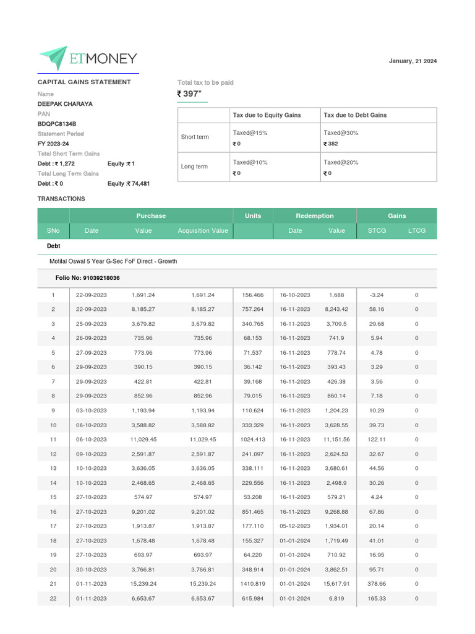Click the Redemption column group header
Image resolution: width=475 pixels, height=634 pixels.
click(x=315, y=216)
